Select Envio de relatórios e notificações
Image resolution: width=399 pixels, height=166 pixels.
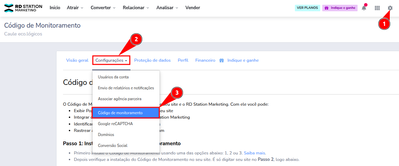pyautogui.click(x=126, y=88)
